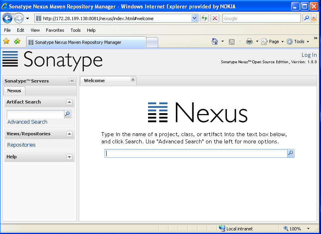Click the Local intranet zone status

(236, 228)
